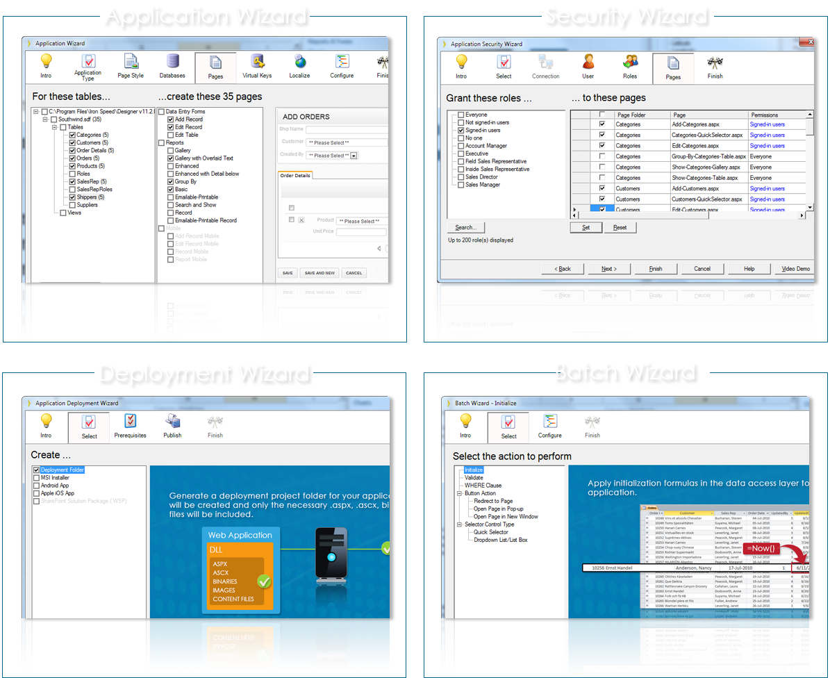The width and height of the screenshot is (830, 678).
Task: Collapse the Tables tree node
Action: (55, 127)
